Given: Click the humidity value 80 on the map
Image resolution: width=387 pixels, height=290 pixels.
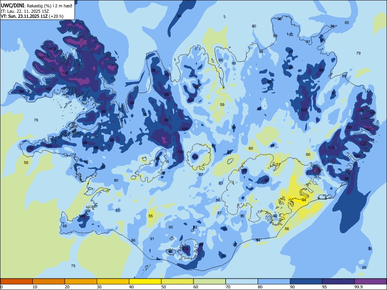Looking at the screenshot, I should pos(254,26).
